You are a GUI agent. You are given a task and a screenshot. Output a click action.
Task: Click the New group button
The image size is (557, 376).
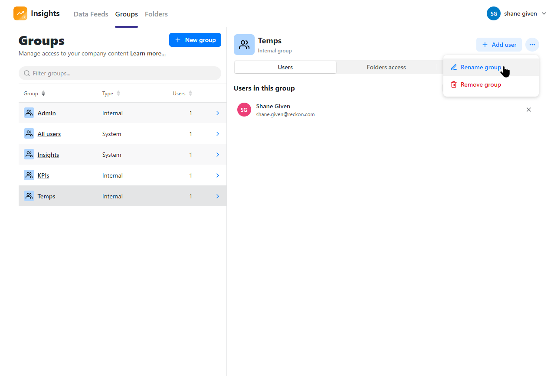[x=195, y=40]
